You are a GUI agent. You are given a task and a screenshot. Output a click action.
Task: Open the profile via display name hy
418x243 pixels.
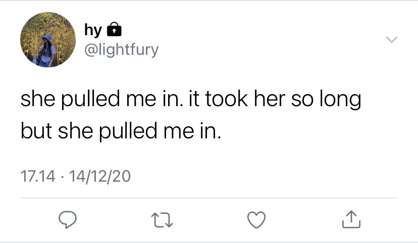93,30
